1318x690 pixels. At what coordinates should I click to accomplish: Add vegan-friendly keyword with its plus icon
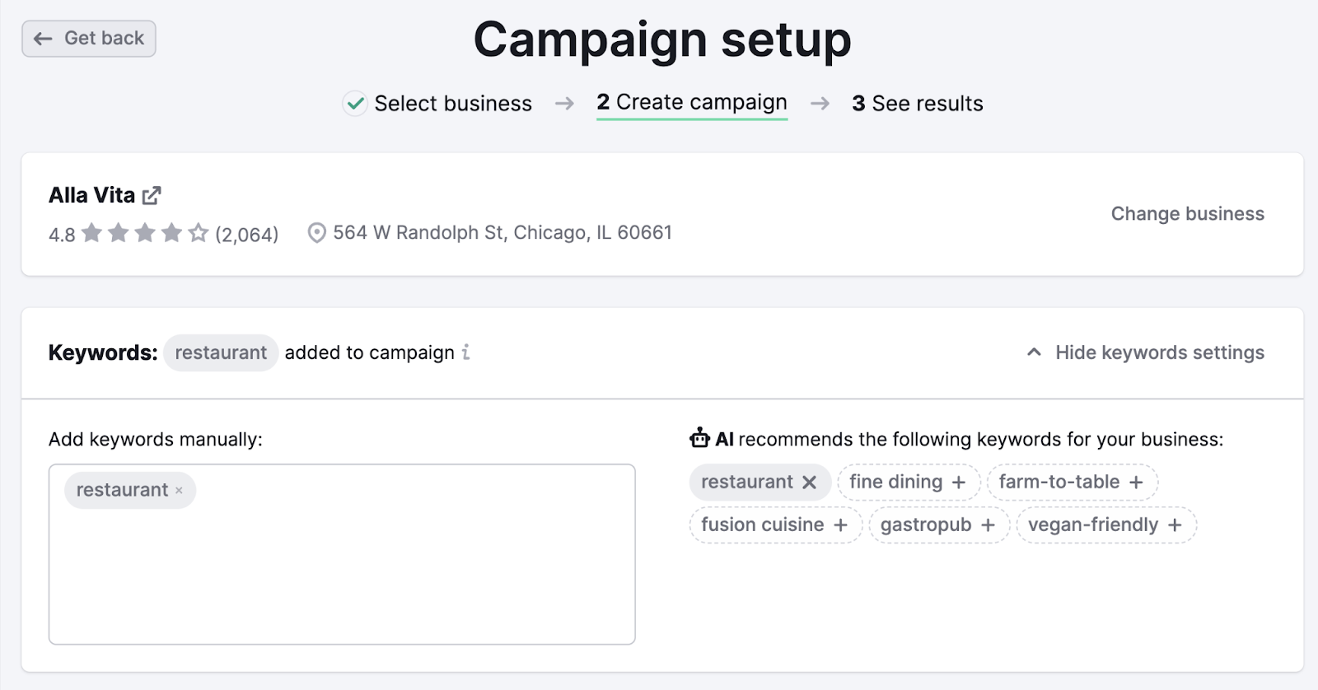(x=1174, y=524)
